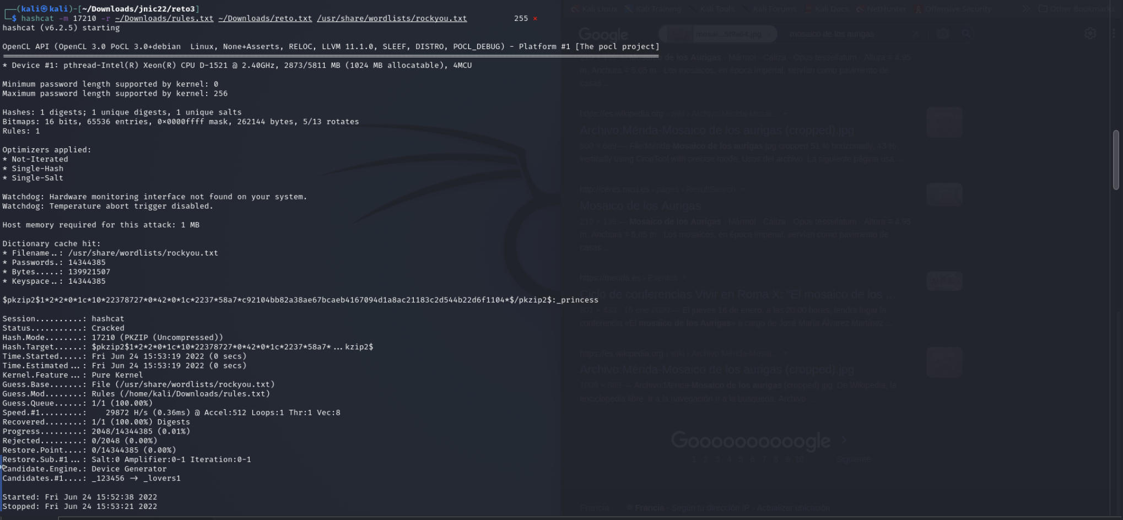Click the 'Time.Started' line
The image size is (1123, 520).
125,356
